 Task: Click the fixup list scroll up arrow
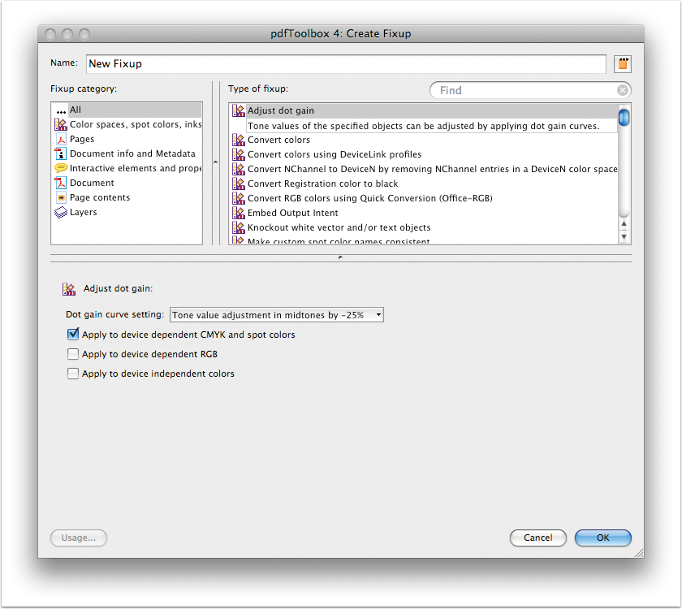pos(624,223)
